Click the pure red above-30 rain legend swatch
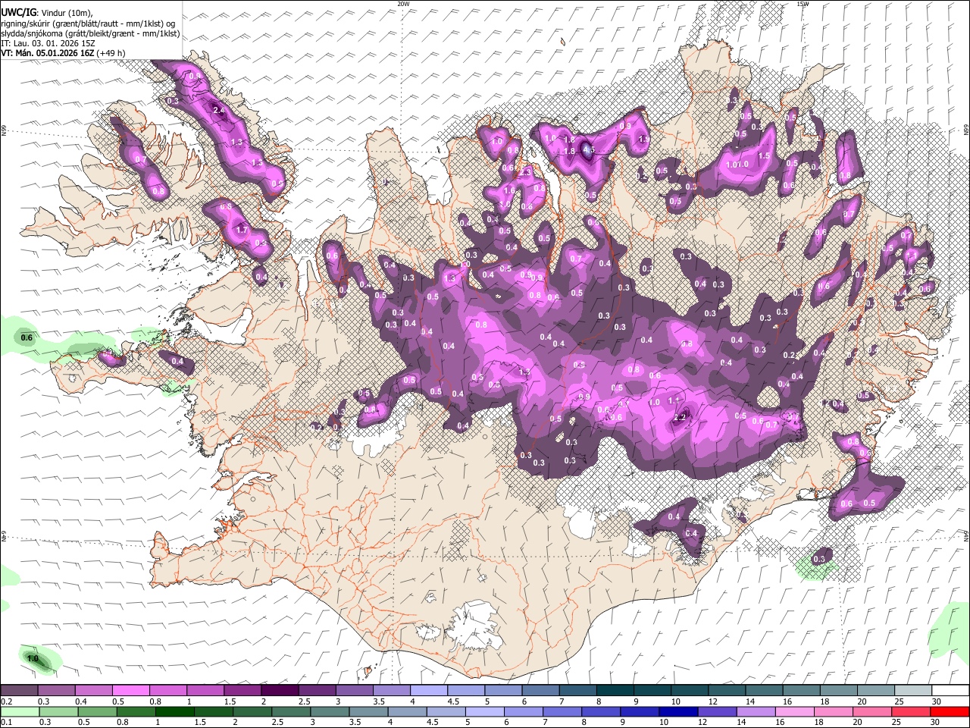Screen dimensions: 970x728 pyautogui.click(x=950, y=711)
